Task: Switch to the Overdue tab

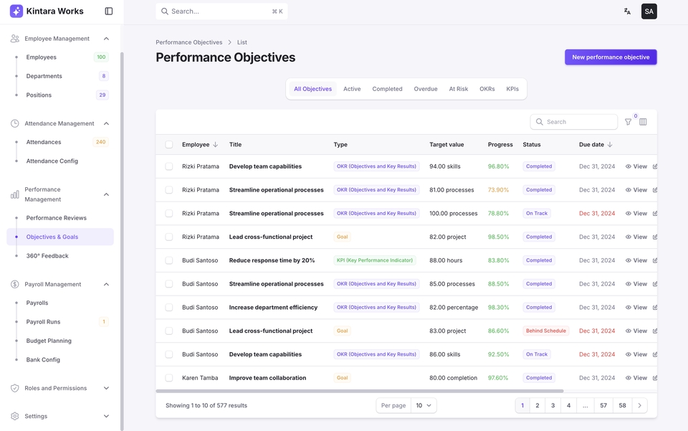Action: click(425, 89)
